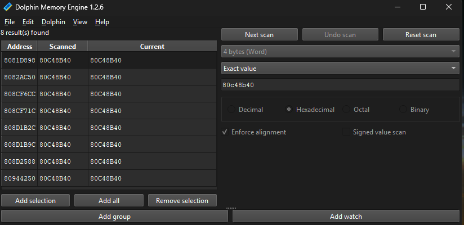
Task: Click the search value field containing 80c48b40
Action: (x=340, y=85)
